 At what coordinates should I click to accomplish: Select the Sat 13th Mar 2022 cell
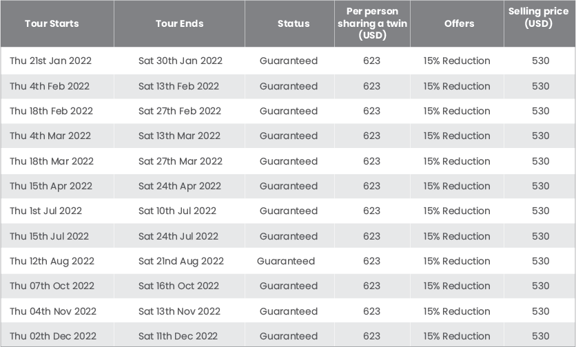tap(179, 136)
